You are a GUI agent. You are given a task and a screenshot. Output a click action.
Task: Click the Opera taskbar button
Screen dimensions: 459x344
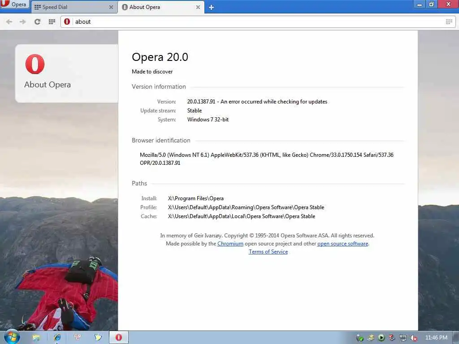(x=118, y=338)
